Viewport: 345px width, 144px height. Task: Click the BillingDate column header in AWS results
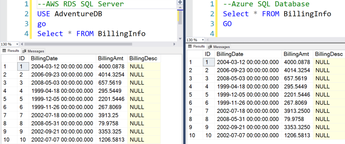62,58
